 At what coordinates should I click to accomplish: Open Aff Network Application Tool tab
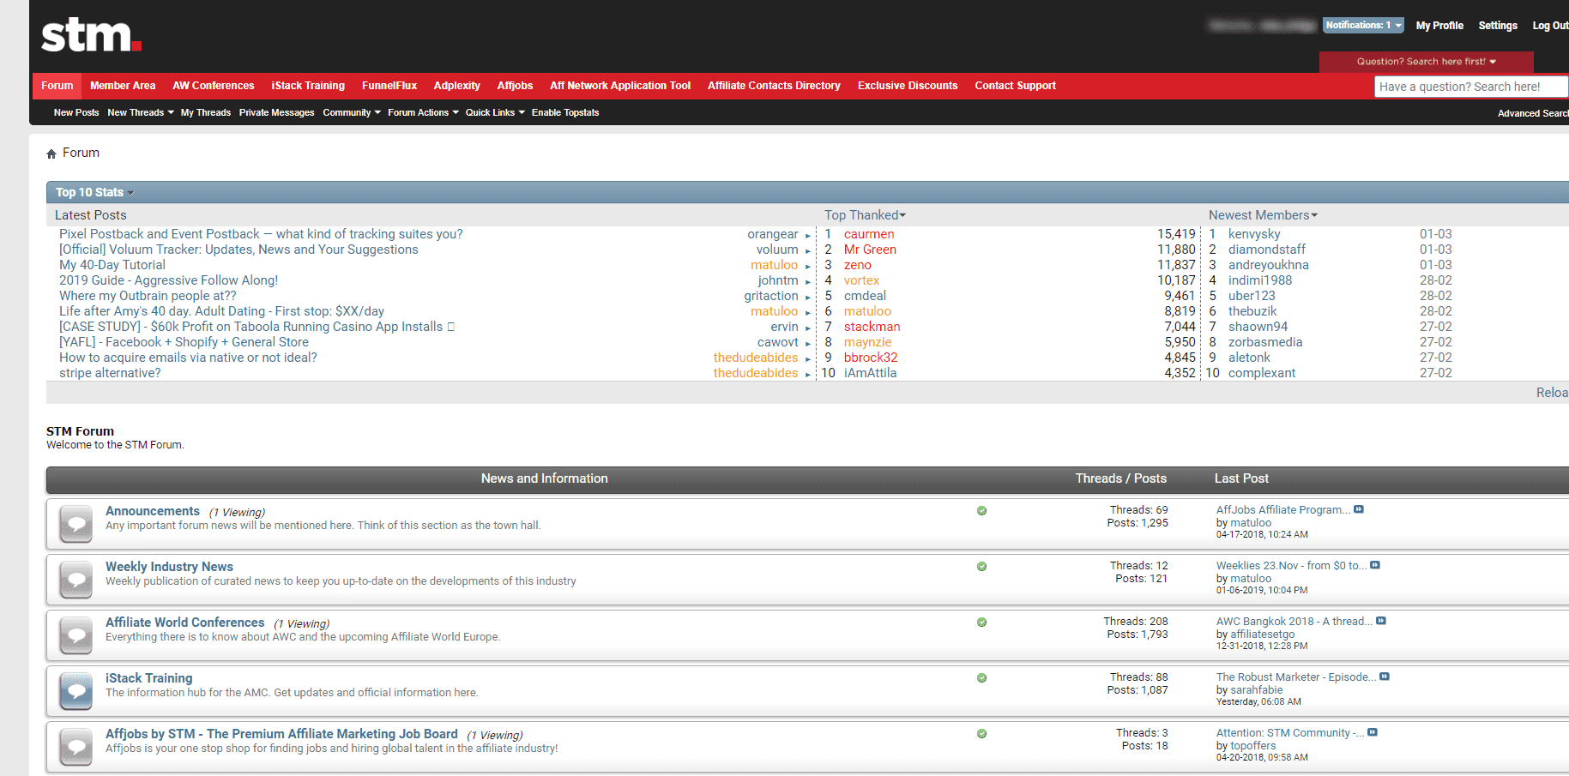(620, 86)
